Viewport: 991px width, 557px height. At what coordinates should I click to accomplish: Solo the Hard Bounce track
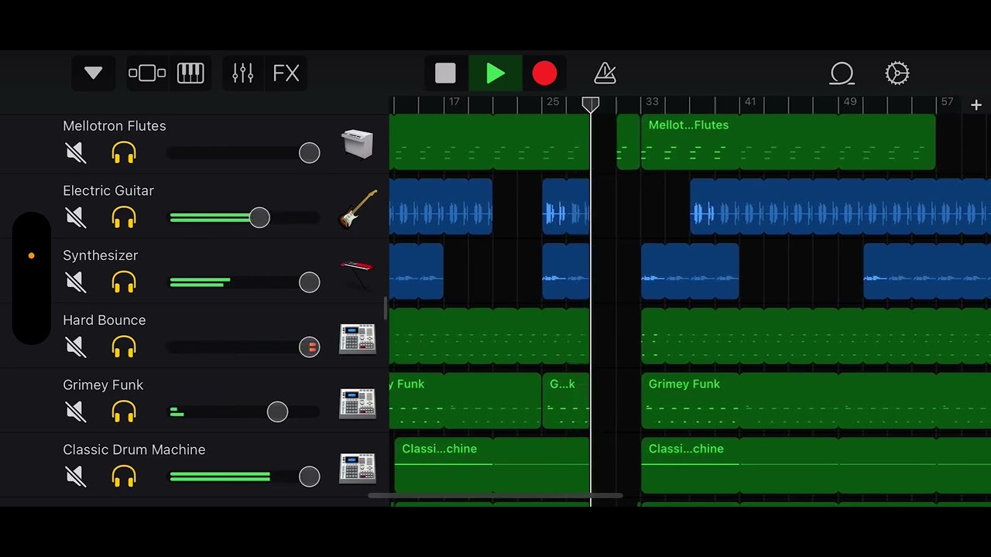point(124,347)
